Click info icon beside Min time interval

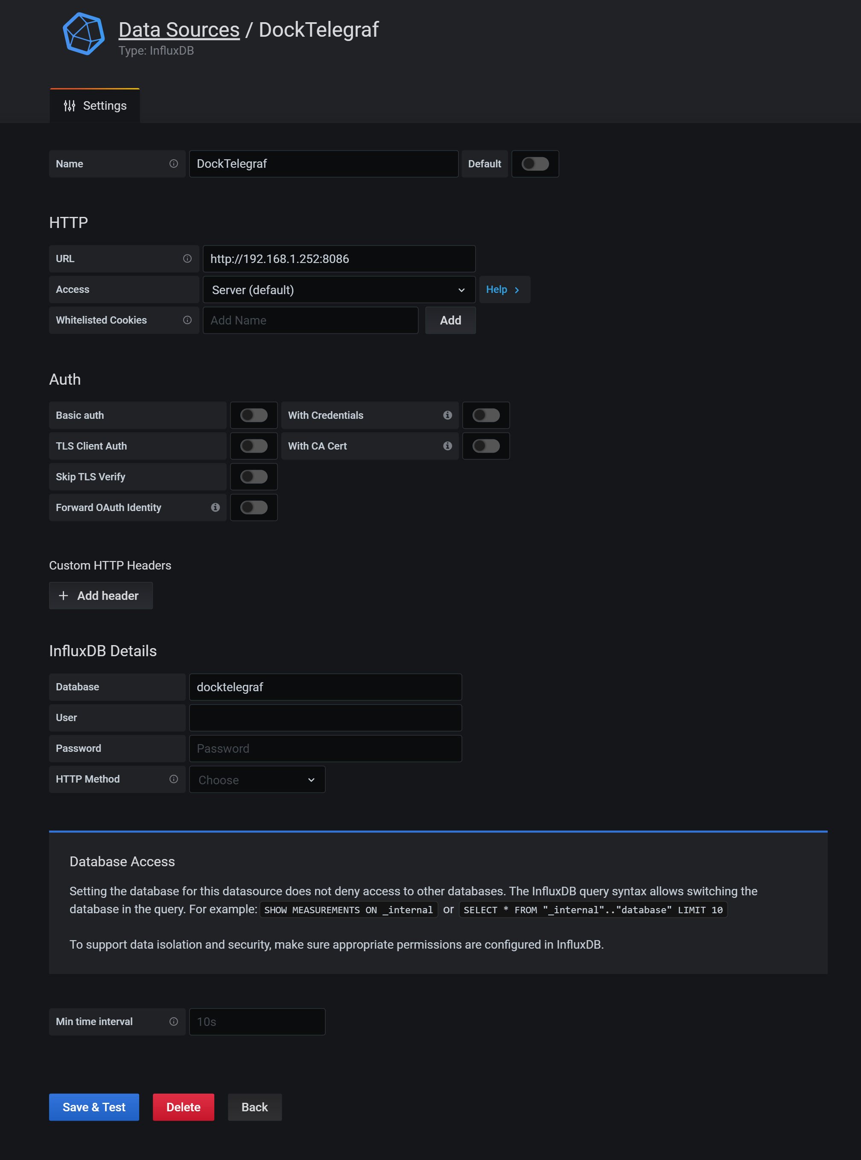pyautogui.click(x=174, y=1021)
